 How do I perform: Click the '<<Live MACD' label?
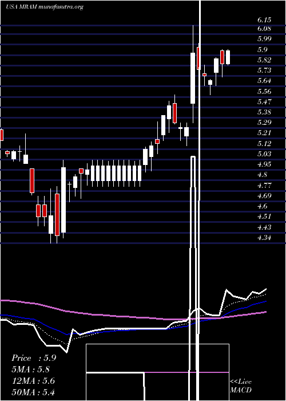[241, 386]
